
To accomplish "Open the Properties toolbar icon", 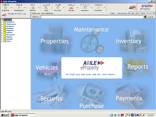I will [x=5, y=8].
